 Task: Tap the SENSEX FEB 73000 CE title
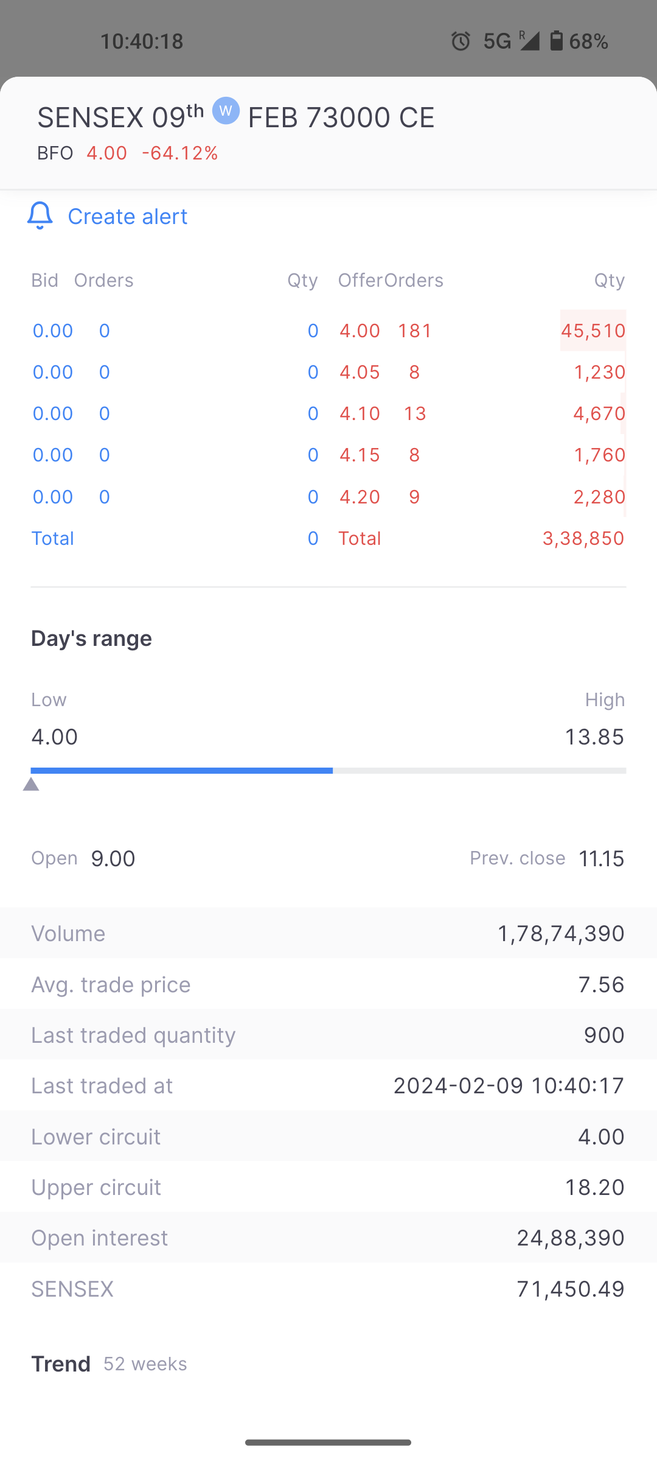[x=236, y=116]
